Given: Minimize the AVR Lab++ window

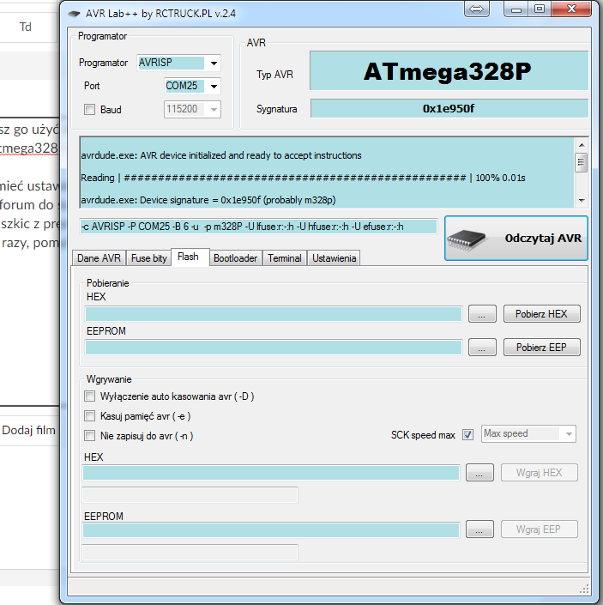Looking at the screenshot, I should (x=516, y=9).
